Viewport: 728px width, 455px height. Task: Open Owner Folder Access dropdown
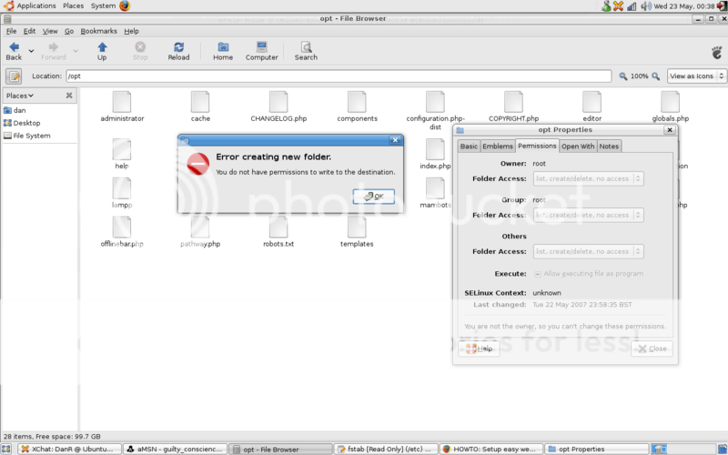(x=589, y=178)
